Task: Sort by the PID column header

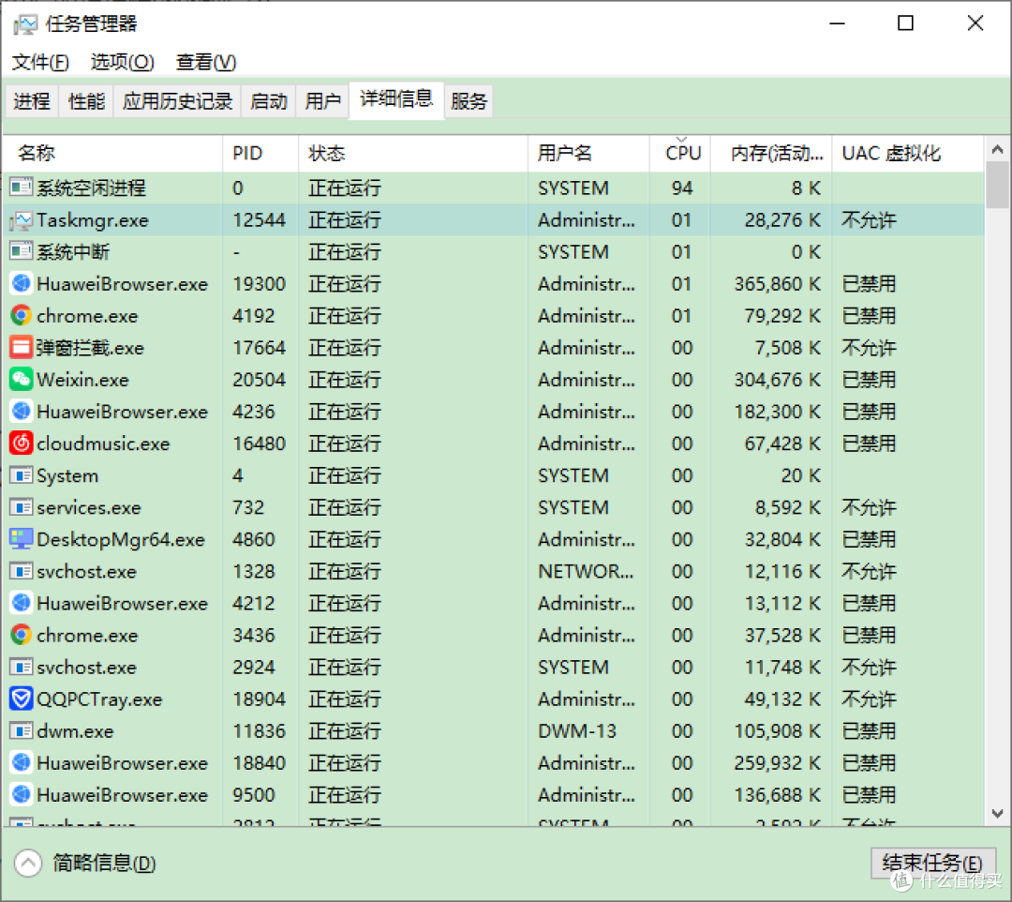Action: coord(260,154)
